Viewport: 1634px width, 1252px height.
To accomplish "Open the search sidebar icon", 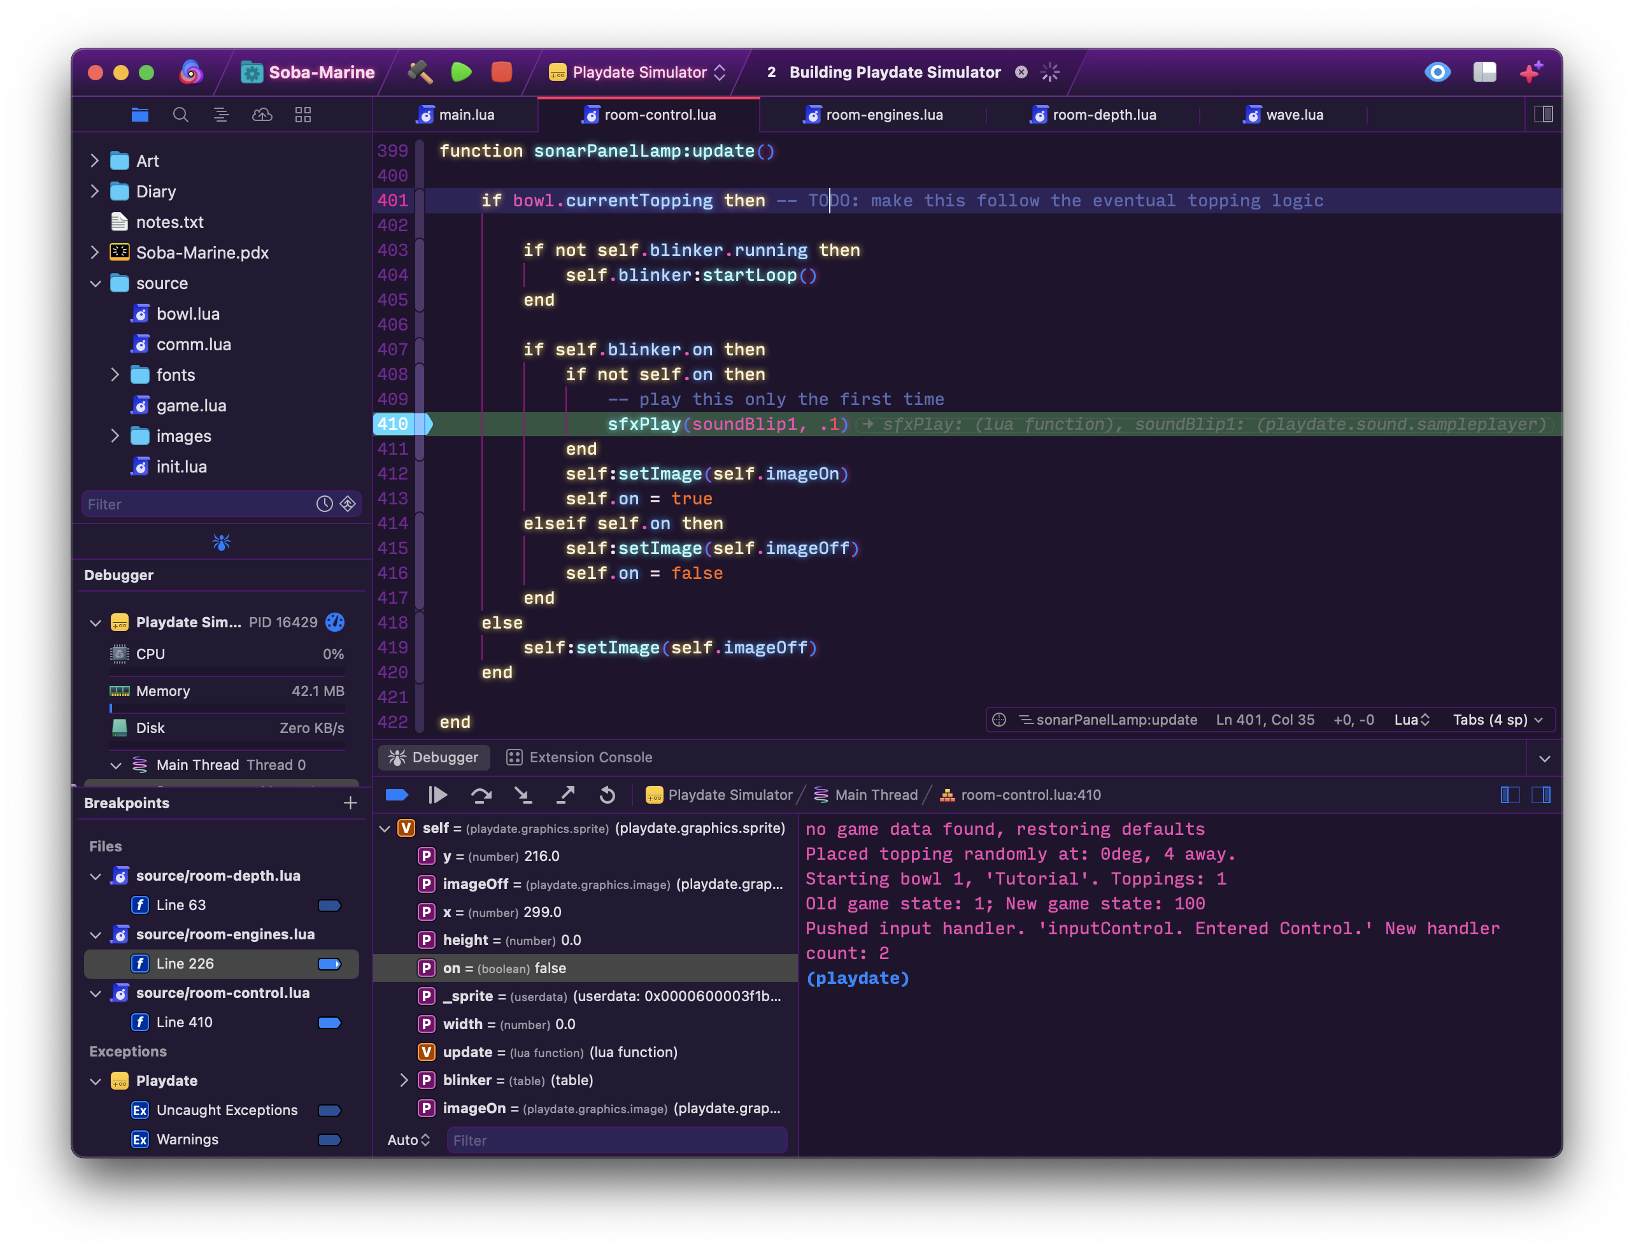I will pyautogui.click(x=180, y=115).
